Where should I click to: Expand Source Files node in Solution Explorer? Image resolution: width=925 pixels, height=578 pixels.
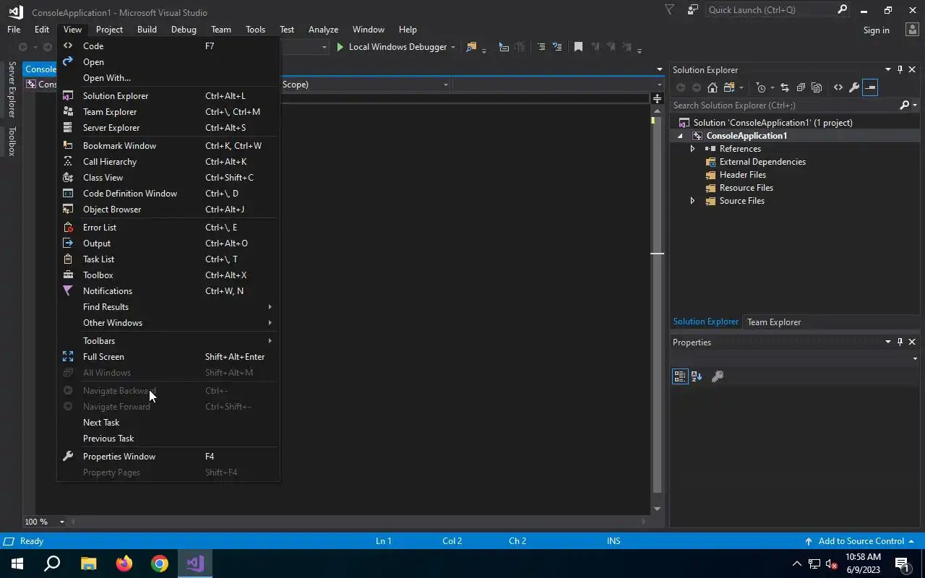[x=692, y=201]
